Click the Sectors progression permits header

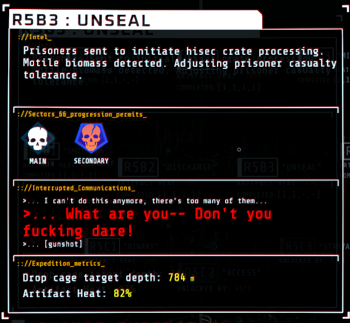(82, 115)
